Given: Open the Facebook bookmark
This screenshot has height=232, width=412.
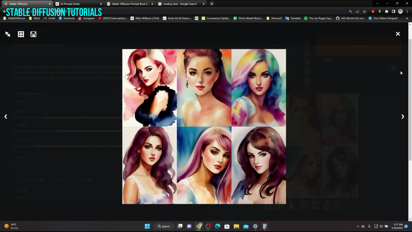Looking at the screenshot, I should pos(67,18).
